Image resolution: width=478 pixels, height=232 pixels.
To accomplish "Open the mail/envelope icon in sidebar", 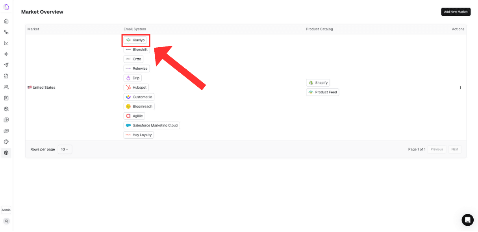I will click(6, 131).
